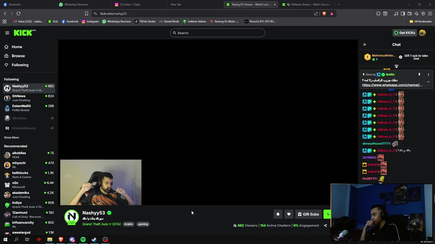
Task: Click the Get KICKs button
Action: [x=404, y=33]
